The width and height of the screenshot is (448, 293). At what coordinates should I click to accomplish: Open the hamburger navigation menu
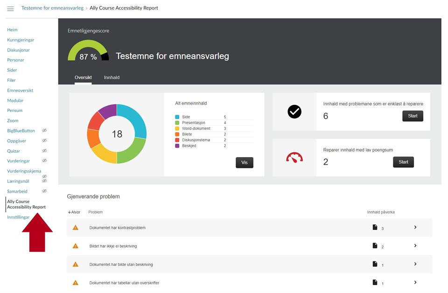pyautogui.click(x=10, y=8)
